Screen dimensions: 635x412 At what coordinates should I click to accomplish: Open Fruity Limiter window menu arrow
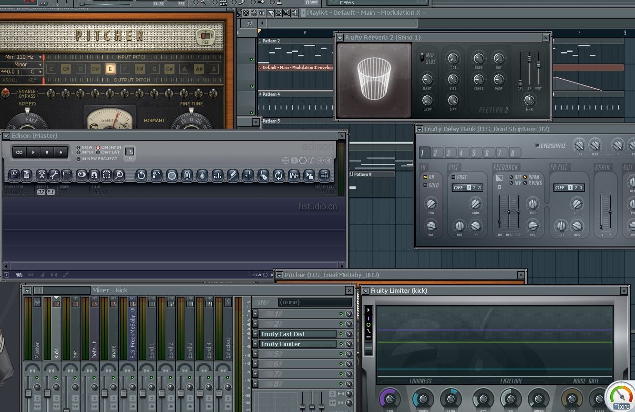click(x=366, y=290)
